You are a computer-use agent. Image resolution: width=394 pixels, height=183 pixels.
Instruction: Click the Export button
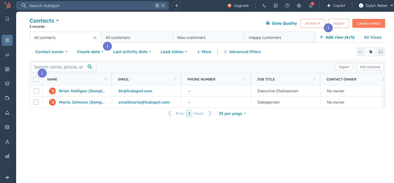(344, 67)
